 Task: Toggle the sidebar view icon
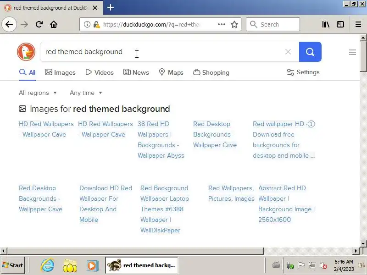(340, 24)
